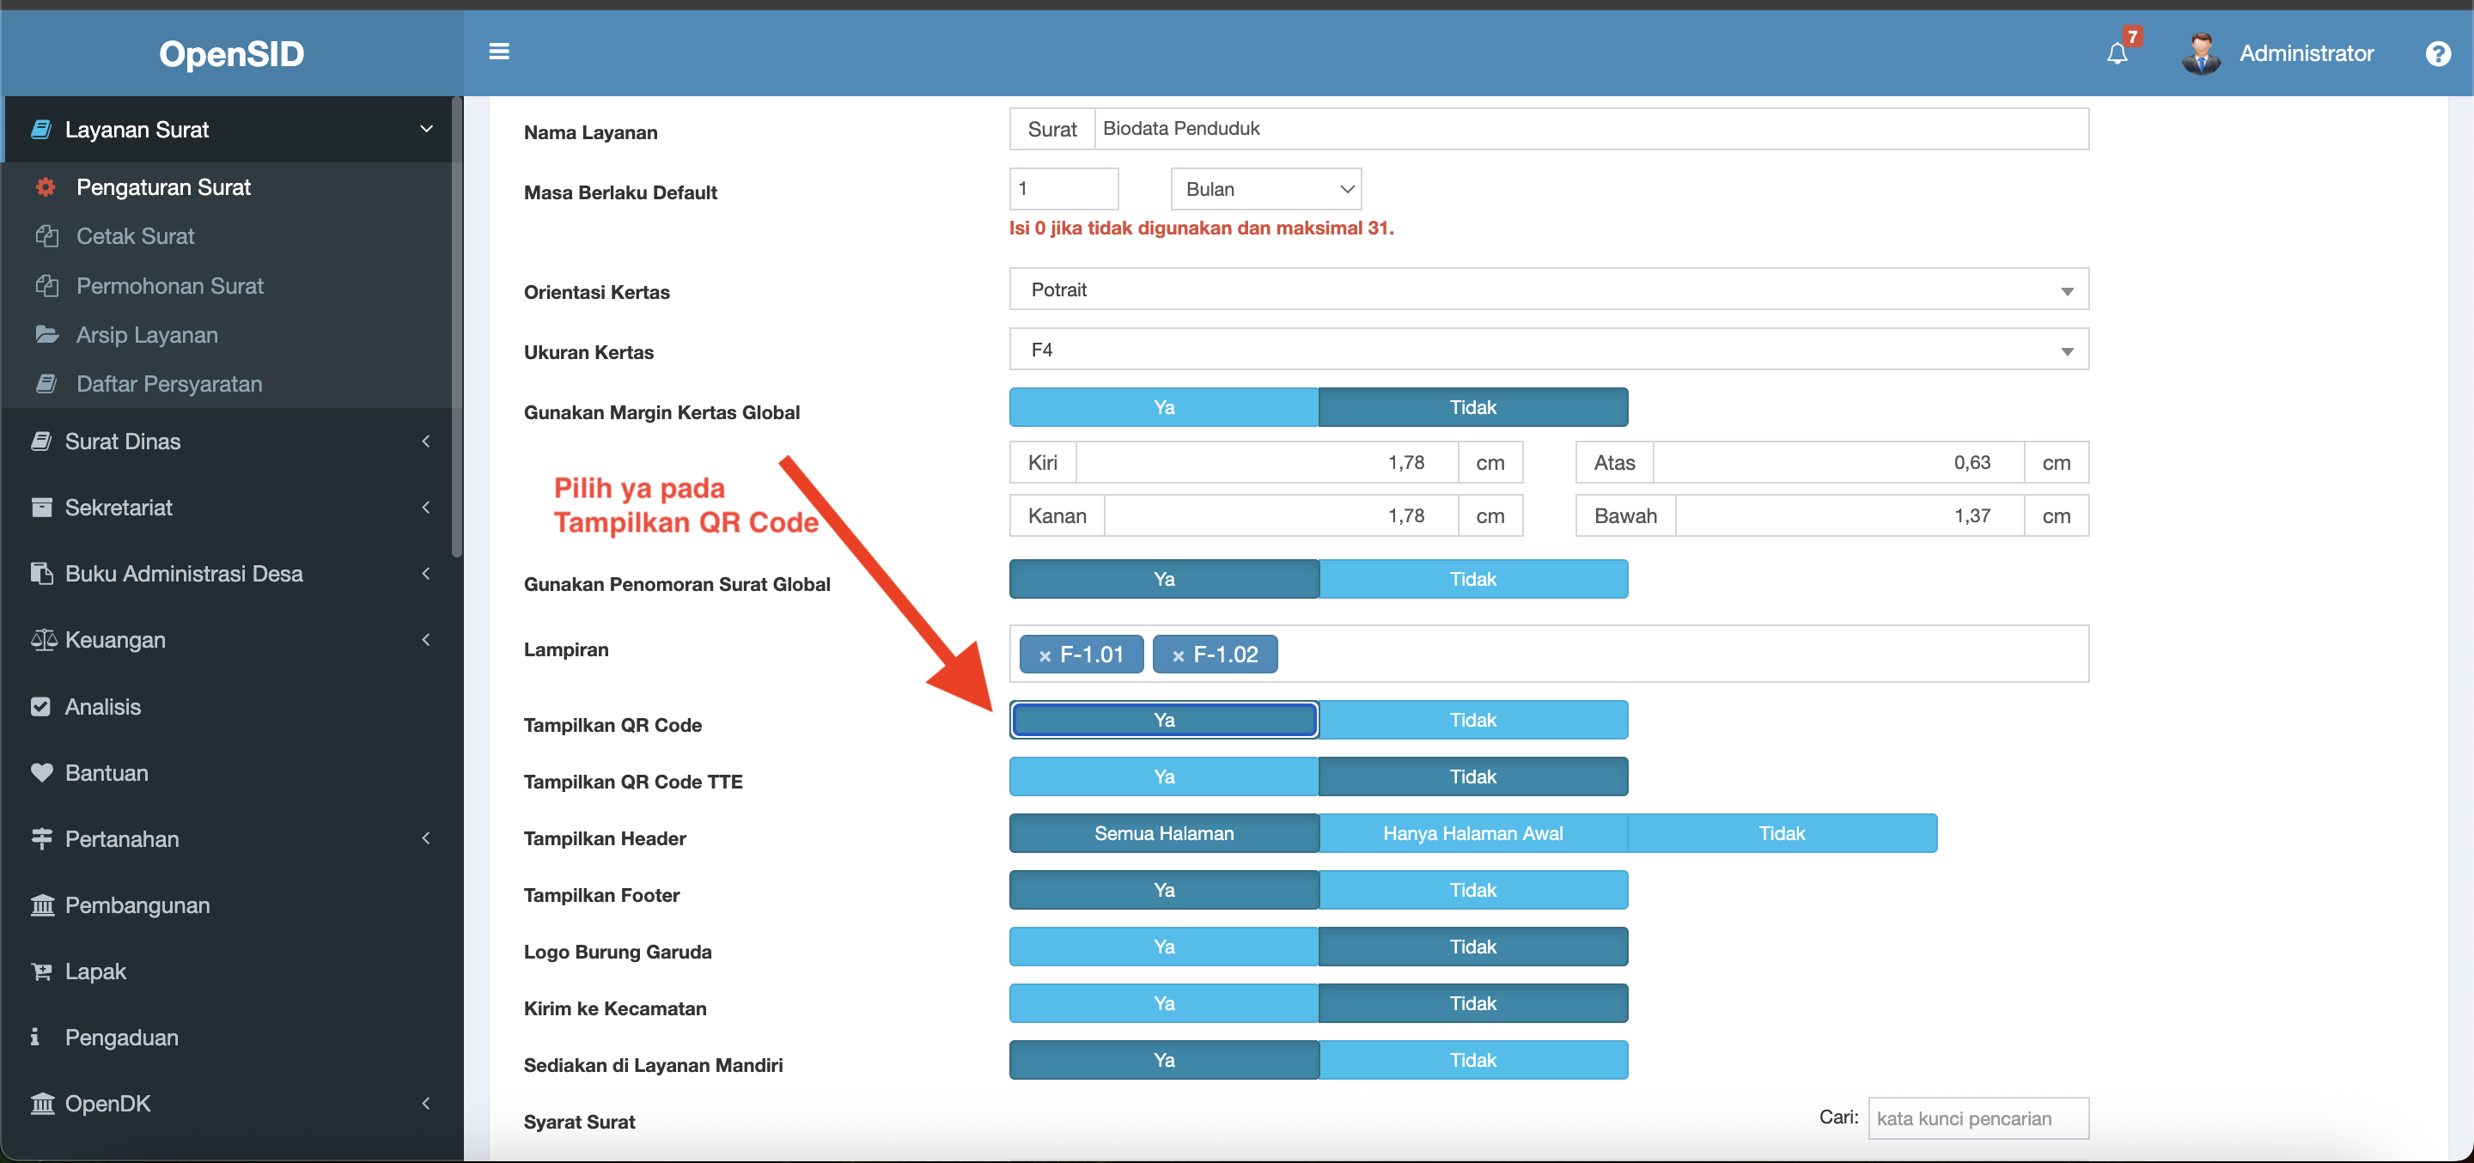Click the help question mark icon
The height and width of the screenshot is (1163, 2474).
(x=2438, y=54)
